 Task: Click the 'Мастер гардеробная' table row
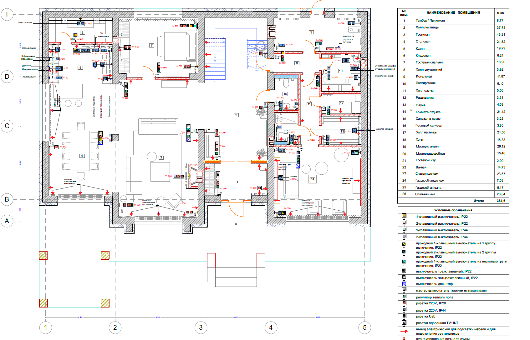[x=453, y=153]
